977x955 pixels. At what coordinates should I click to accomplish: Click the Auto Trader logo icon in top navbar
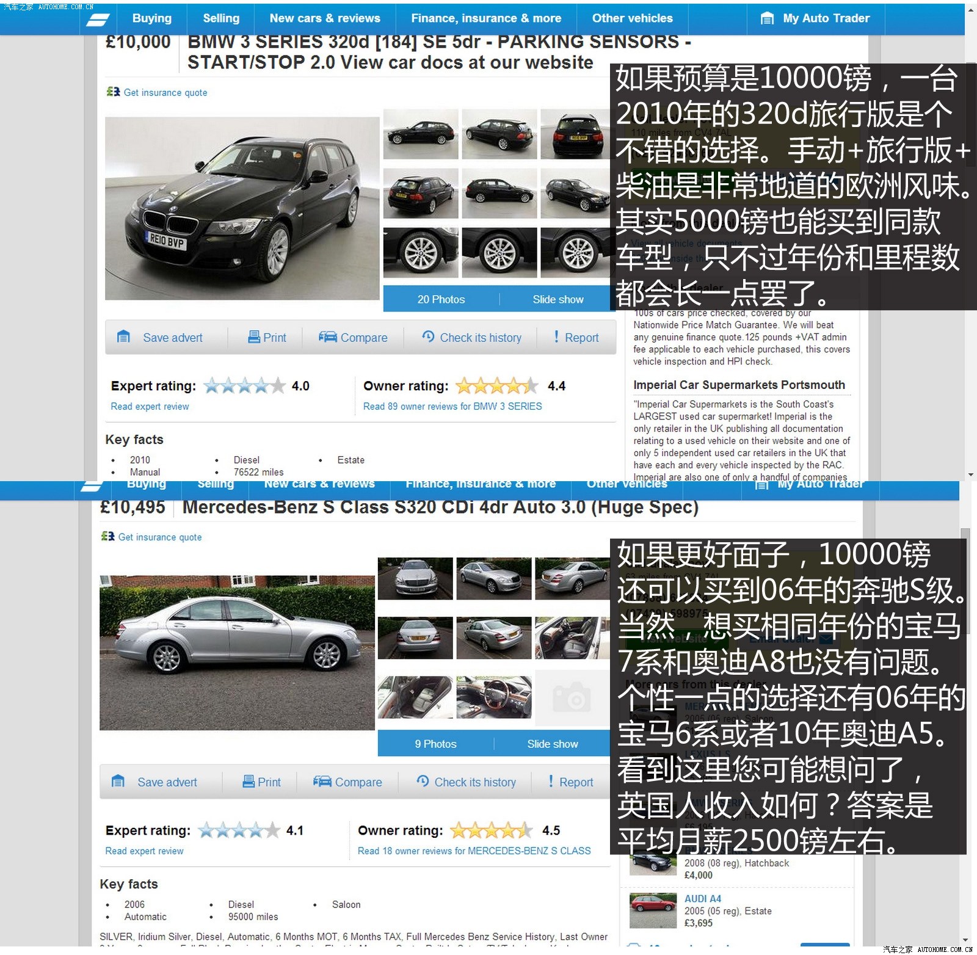(97, 19)
